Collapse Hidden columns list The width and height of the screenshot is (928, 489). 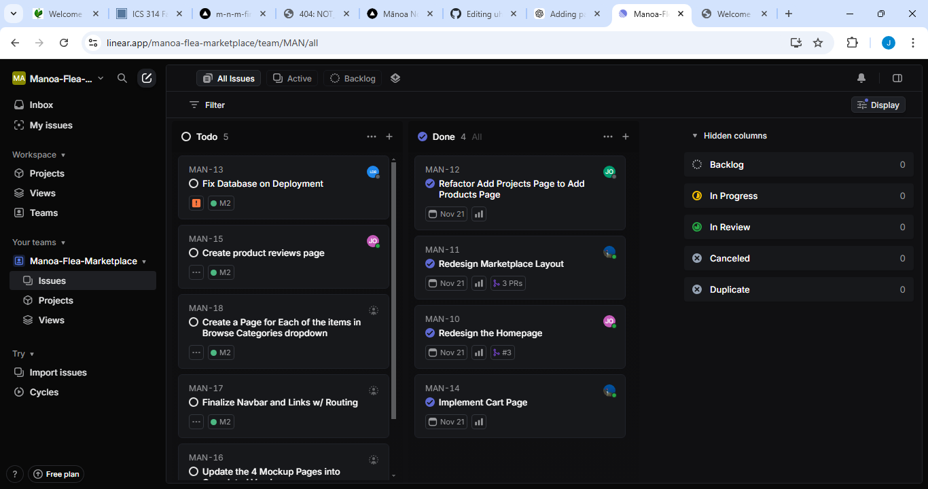(x=729, y=136)
